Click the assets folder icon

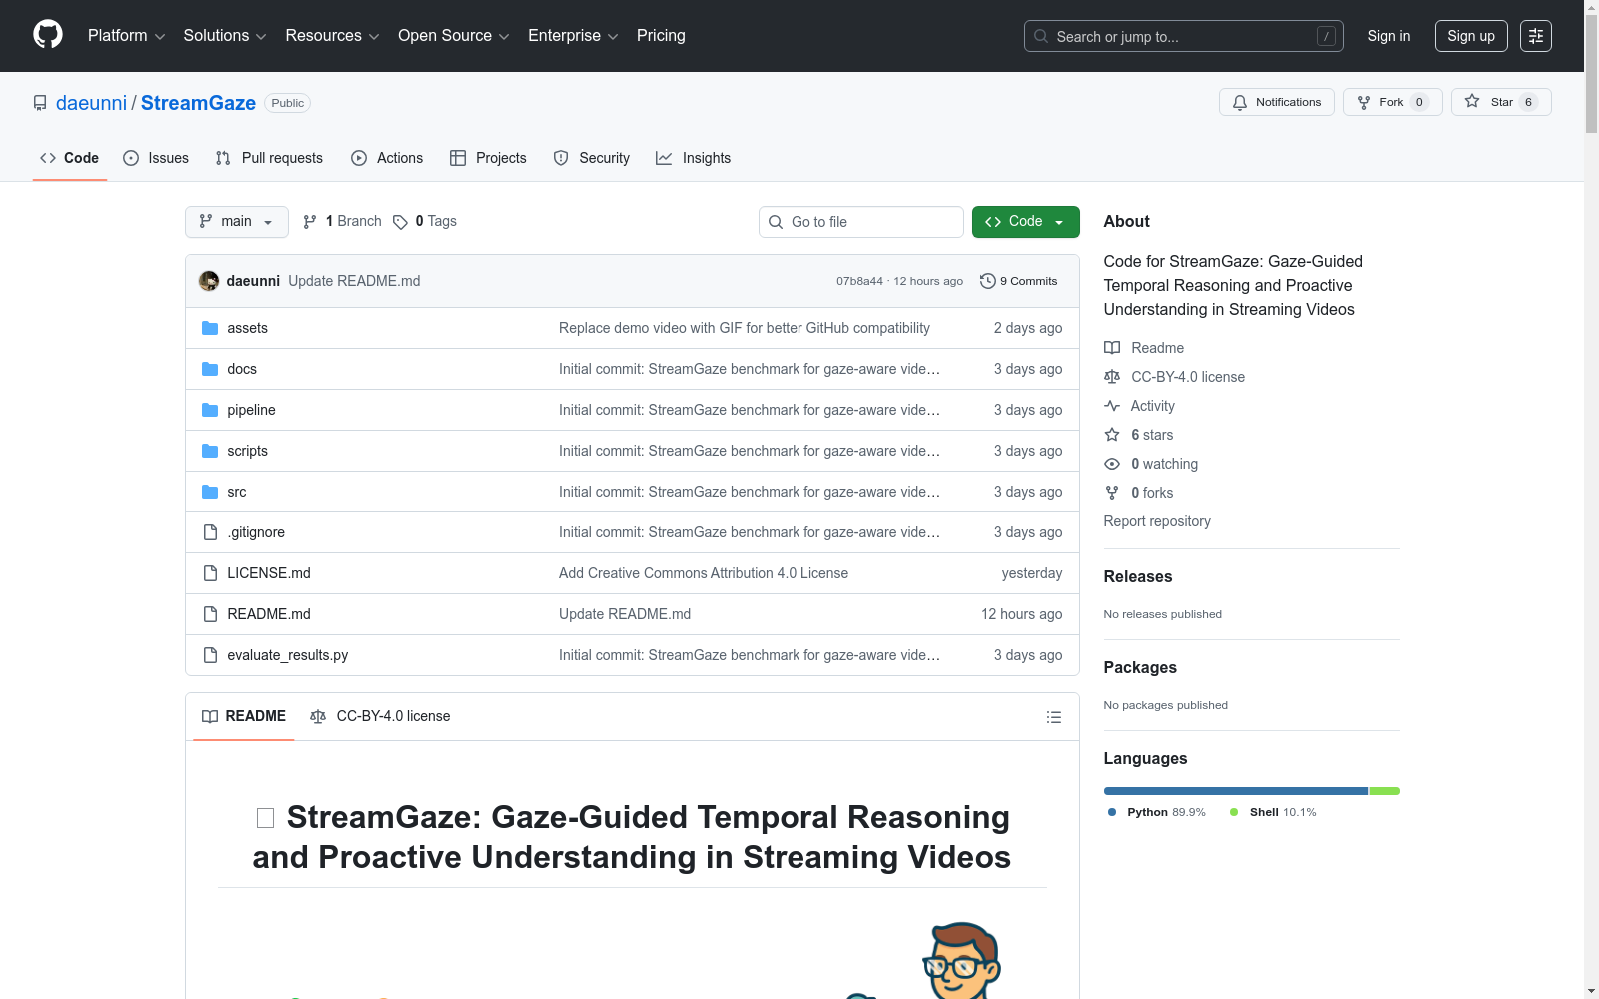[210, 328]
